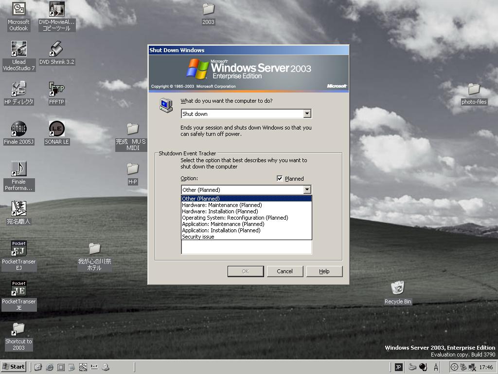Select 'Application: Installation (Planned)' option
The width and height of the screenshot is (498, 374).
pyautogui.click(x=246, y=230)
